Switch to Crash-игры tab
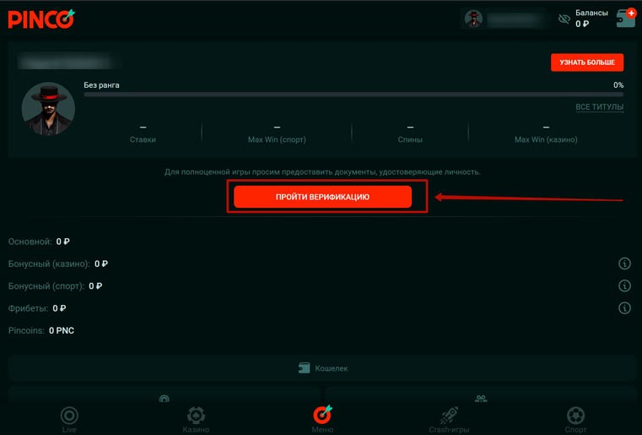Image resolution: width=642 pixels, height=435 pixels. [449, 420]
